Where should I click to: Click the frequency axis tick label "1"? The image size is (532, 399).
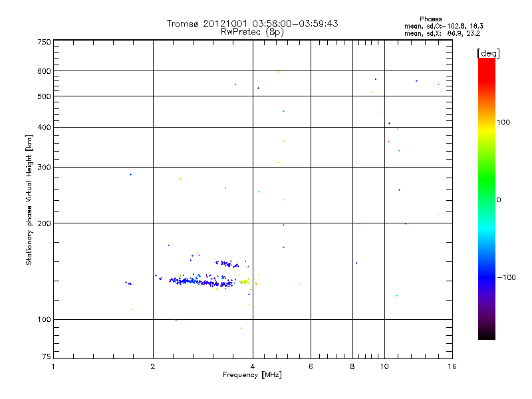[53, 366]
